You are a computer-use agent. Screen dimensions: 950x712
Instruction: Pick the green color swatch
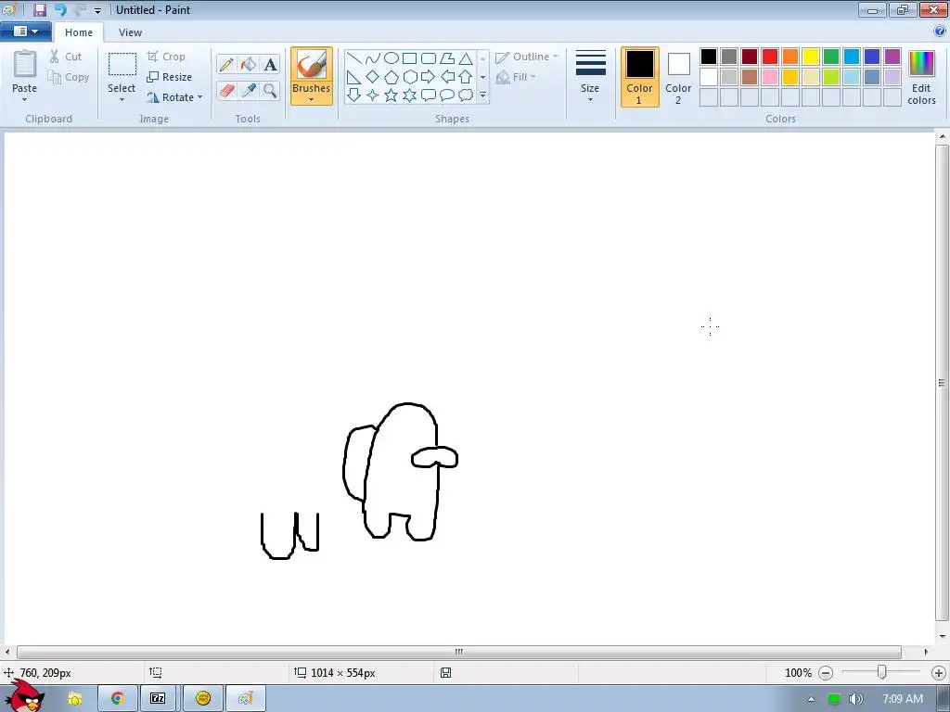click(831, 57)
